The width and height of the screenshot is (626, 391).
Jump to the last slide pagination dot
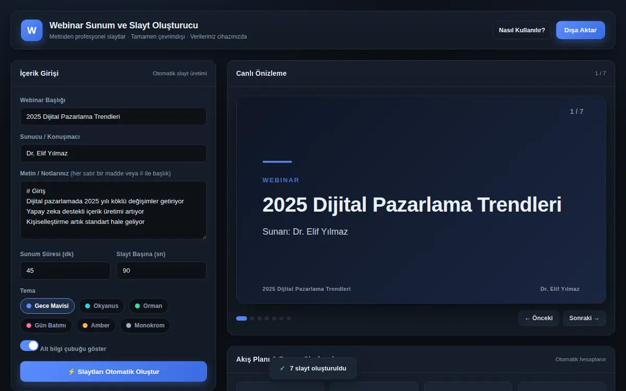[289, 319]
